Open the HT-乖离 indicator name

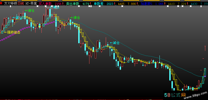pyautogui.click(x=31, y=4)
